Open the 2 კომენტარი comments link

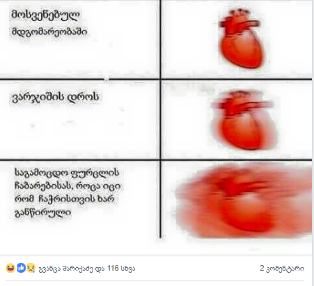tap(282, 268)
